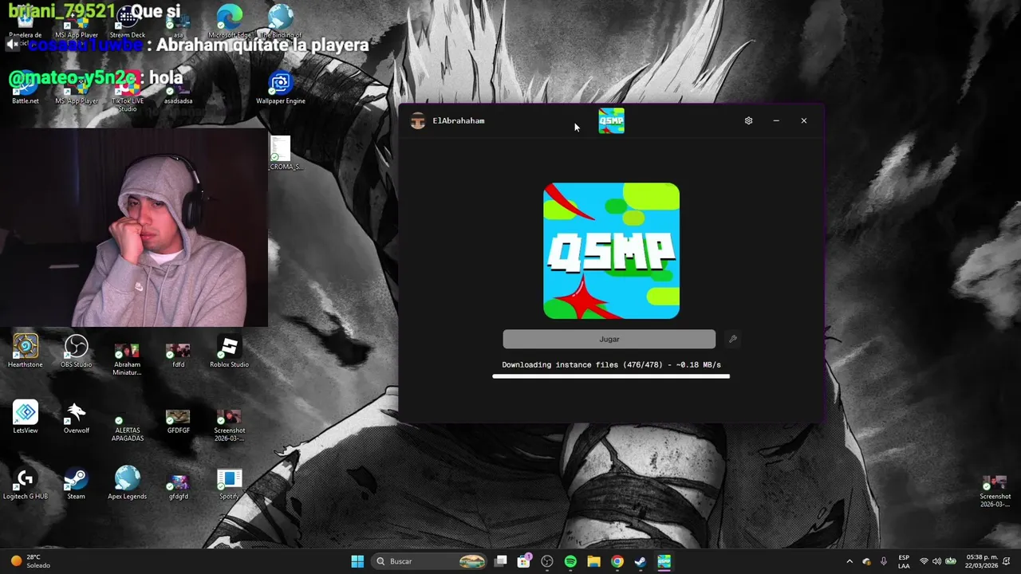Open Hearthstone desktop shortcut
Viewport: 1021px width, 574px height.
[x=26, y=352]
